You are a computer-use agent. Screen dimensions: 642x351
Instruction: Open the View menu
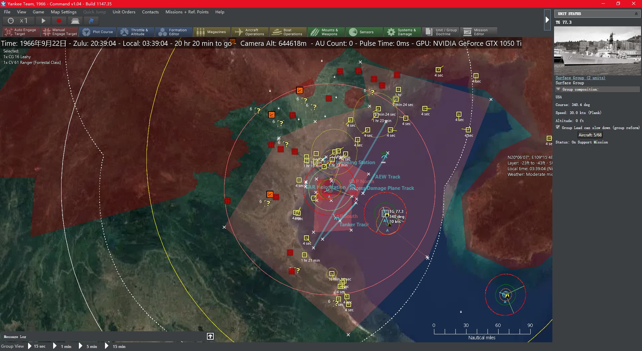point(21,12)
